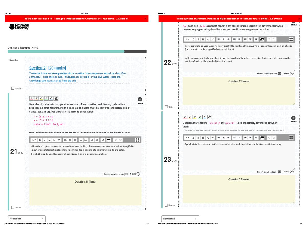Image resolution: width=307 pixels, height=237 pixels.
Task: Toggle fullscreen for Question 23 editor
Action: click(291, 138)
